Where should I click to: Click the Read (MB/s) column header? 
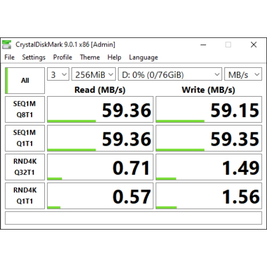coord(100,90)
